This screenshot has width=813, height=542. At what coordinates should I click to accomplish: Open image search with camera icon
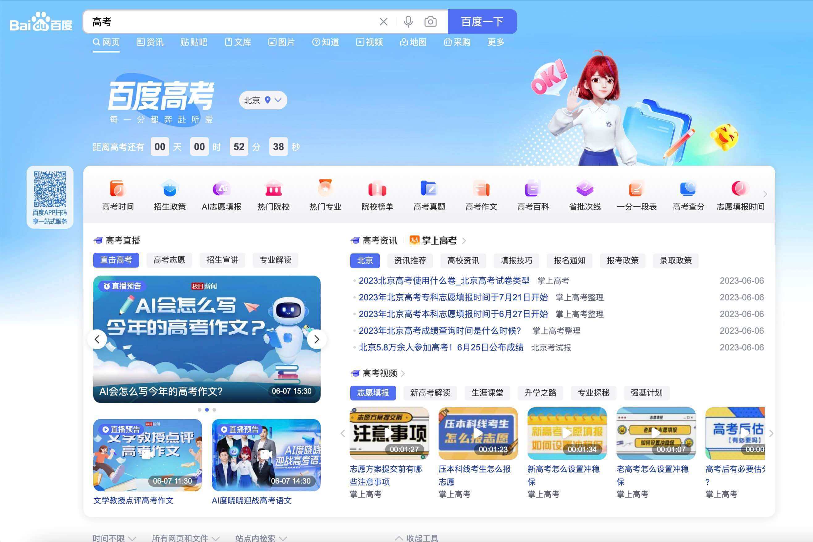[430, 22]
